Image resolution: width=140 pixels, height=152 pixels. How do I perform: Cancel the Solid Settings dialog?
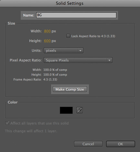88,144
